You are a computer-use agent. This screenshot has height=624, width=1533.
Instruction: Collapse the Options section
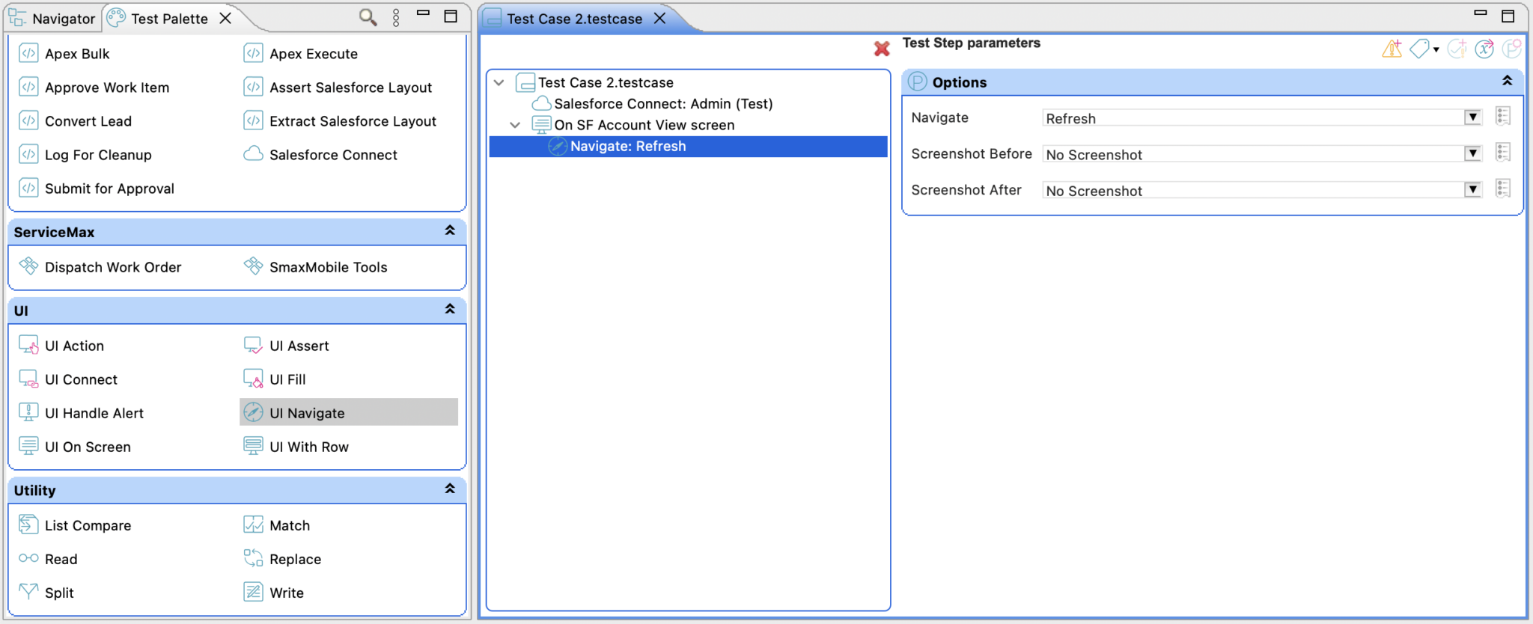[1507, 81]
